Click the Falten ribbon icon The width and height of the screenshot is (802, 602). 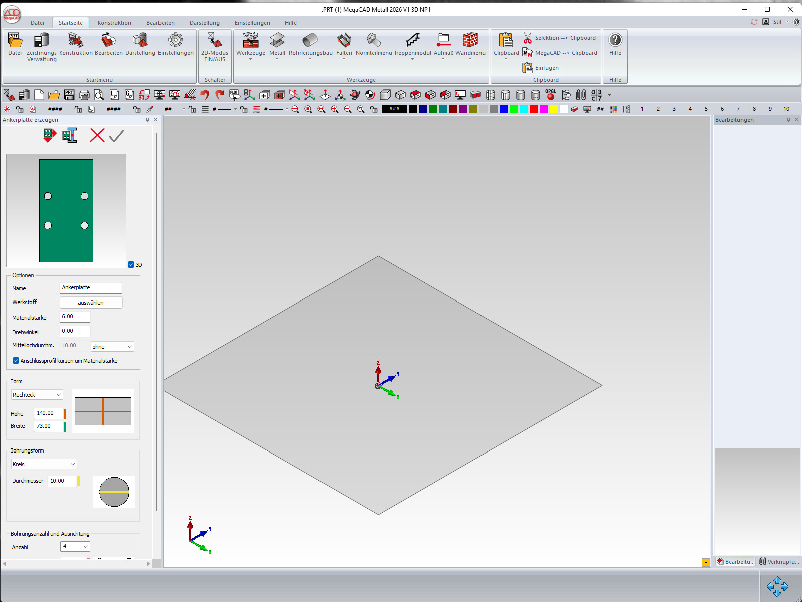[x=344, y=41]
